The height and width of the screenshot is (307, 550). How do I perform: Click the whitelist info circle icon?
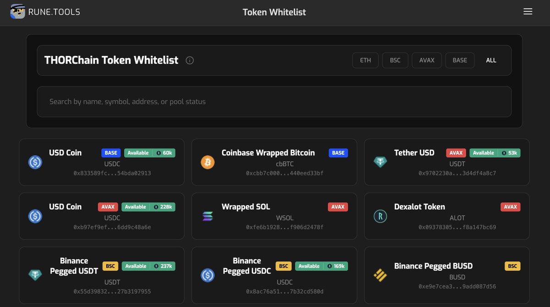(190, 60)
